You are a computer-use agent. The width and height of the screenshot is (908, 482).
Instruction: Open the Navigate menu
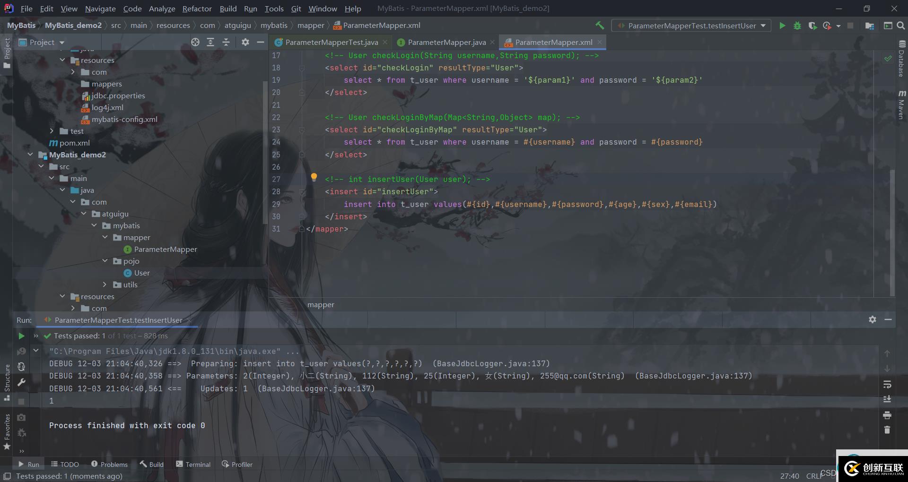click(x=100, y=9)
